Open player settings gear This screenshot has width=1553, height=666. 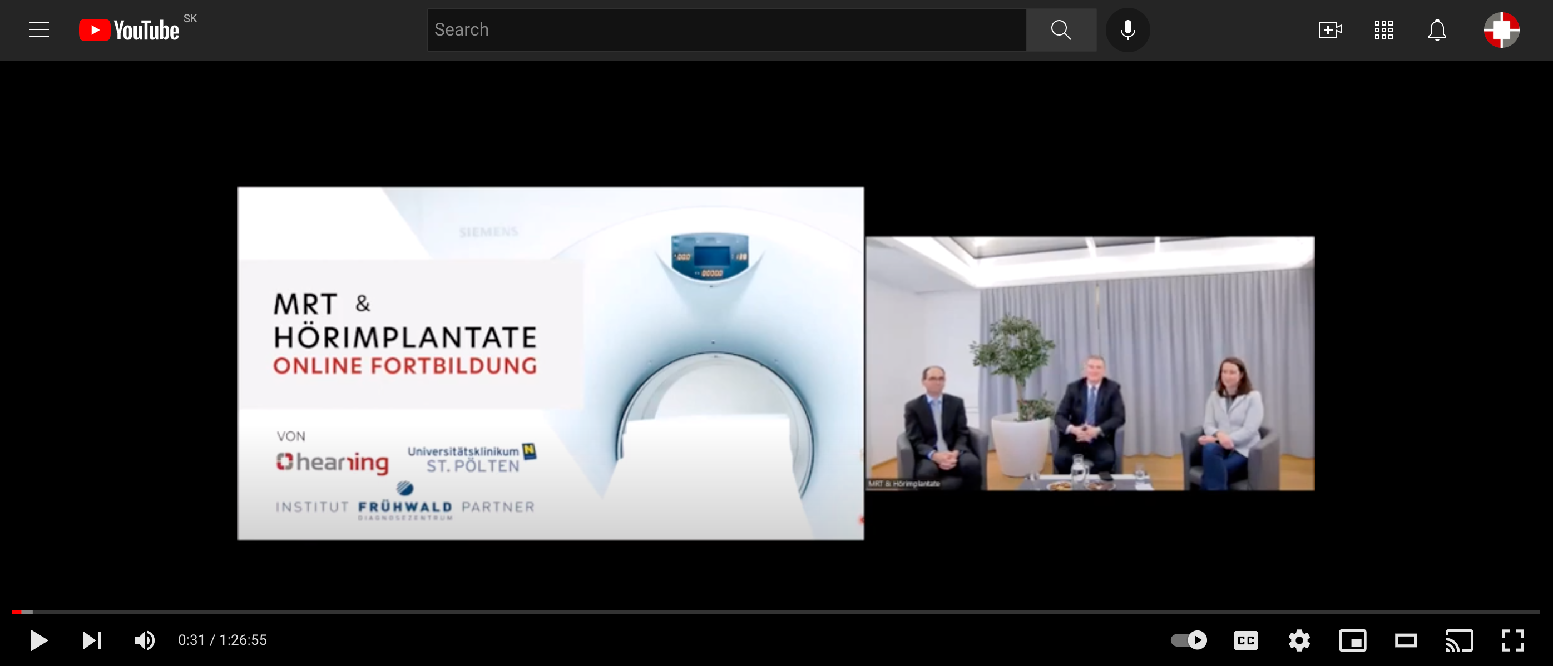[x=1299, y=640]
